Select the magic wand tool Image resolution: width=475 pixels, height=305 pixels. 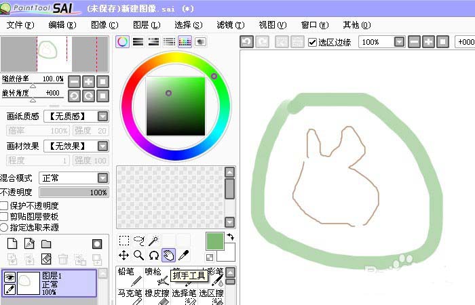click(153, 241)
